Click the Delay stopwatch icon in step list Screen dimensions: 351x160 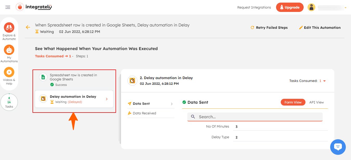(x=43, y=99)
